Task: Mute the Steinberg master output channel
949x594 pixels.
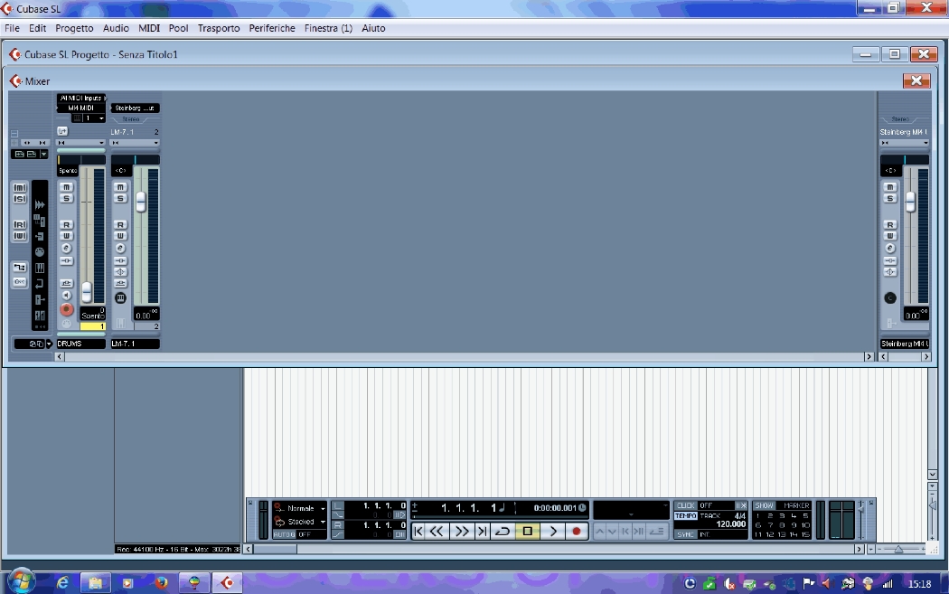Action: tap(889, 187)
